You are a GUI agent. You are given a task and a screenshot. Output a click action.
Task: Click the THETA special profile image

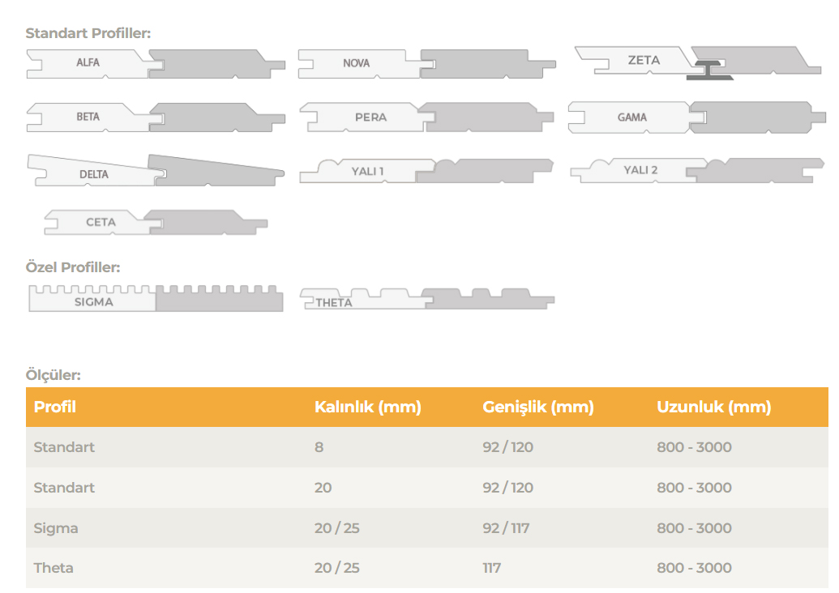(x=426, y=299)
